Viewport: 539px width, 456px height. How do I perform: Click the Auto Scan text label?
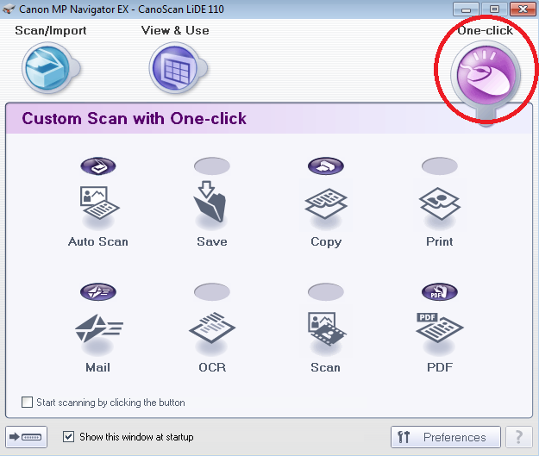pos(98,241)
